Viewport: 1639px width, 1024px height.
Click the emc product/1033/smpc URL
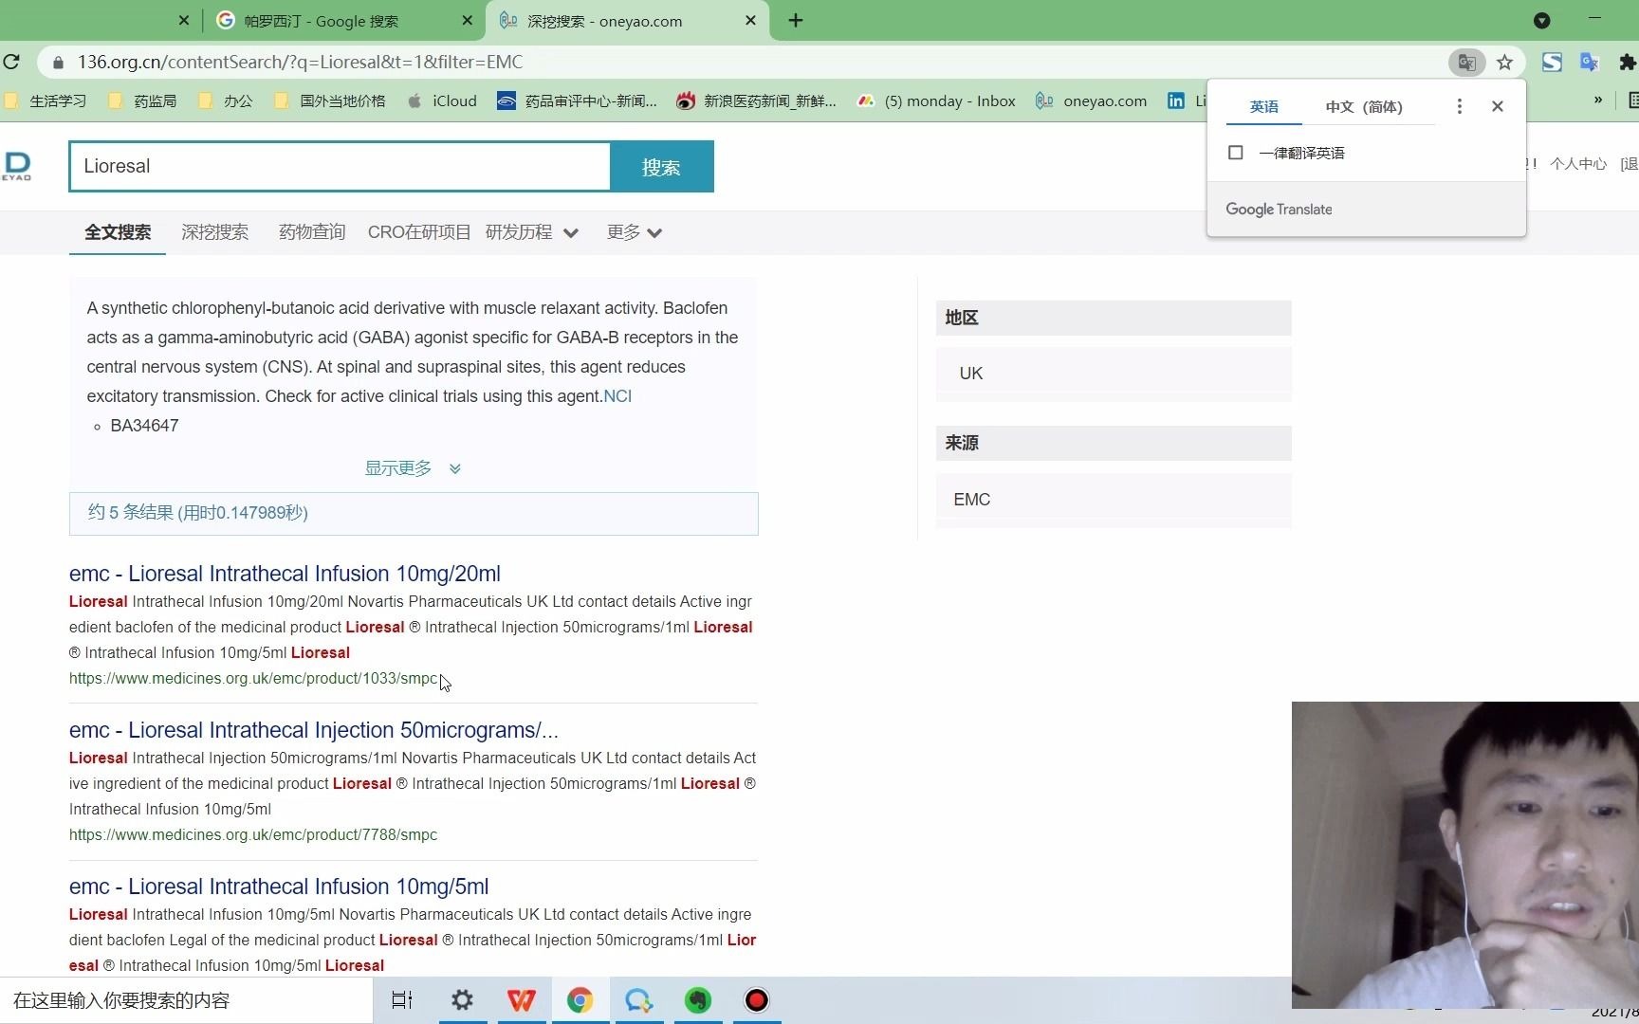[253, 679]
